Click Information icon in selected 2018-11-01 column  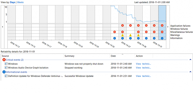click(162, 38)
